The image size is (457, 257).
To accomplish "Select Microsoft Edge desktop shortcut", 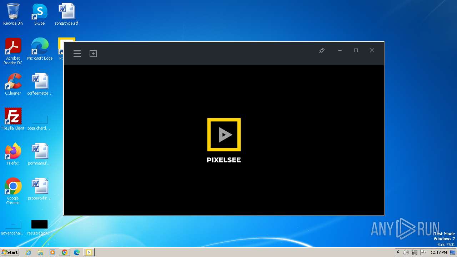I will point(40,49).
